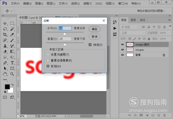The width and height of the screenshot is (173, 119).
Task: Link layers icon in Layers panel
Action: click(x=129, y=115)
